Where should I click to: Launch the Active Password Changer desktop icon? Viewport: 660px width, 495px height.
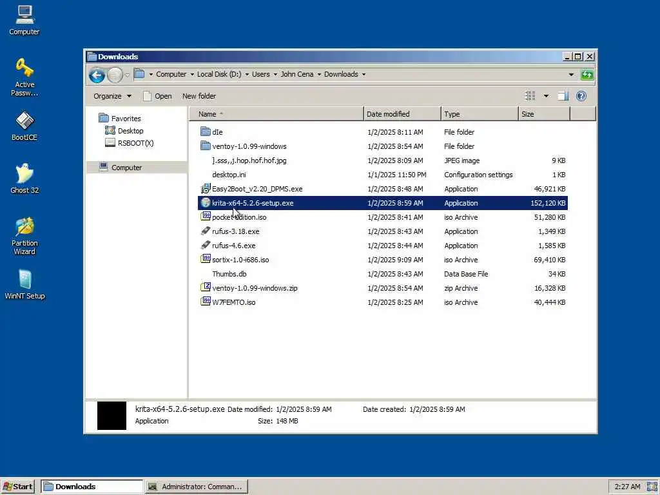24,77
